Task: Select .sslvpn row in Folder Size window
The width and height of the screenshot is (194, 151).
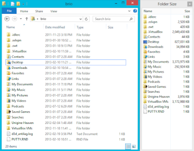Action: point(167,22)
